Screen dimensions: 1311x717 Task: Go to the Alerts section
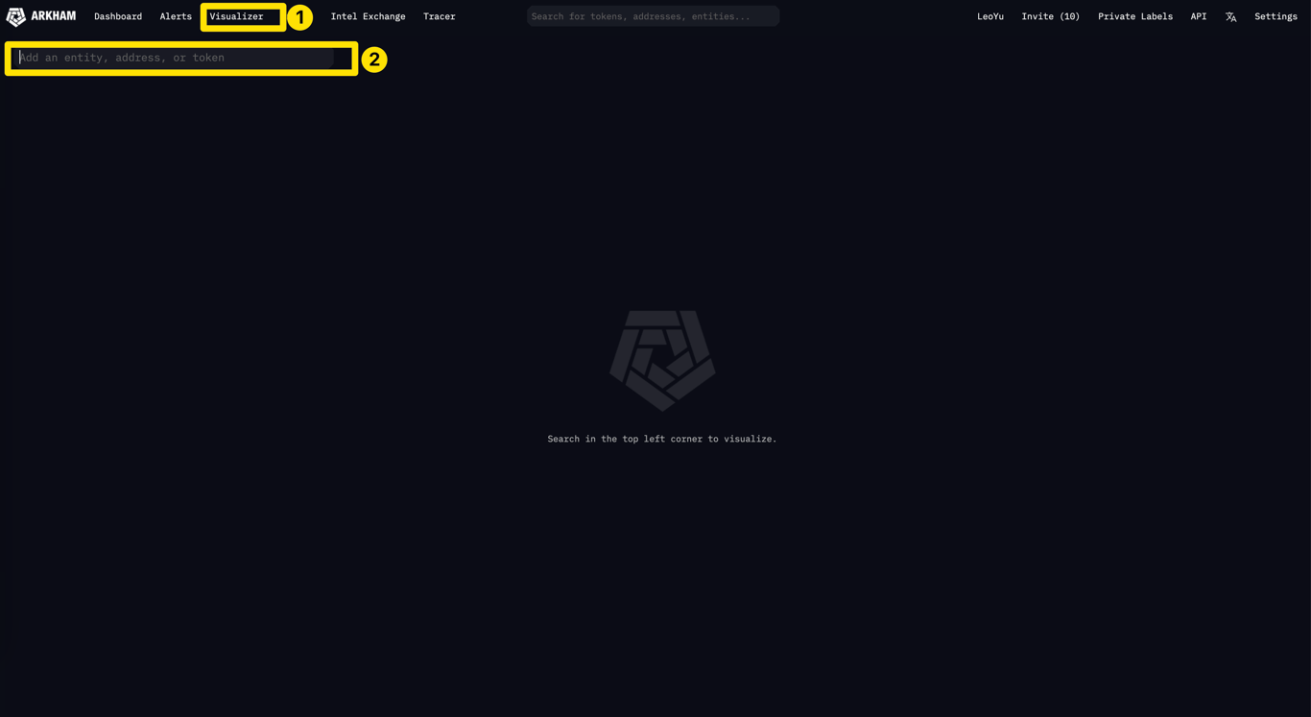coord(176,16)
